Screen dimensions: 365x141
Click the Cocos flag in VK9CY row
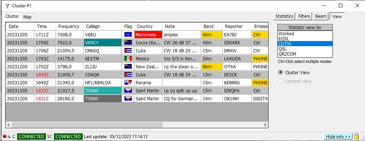[x=128, y=43]
